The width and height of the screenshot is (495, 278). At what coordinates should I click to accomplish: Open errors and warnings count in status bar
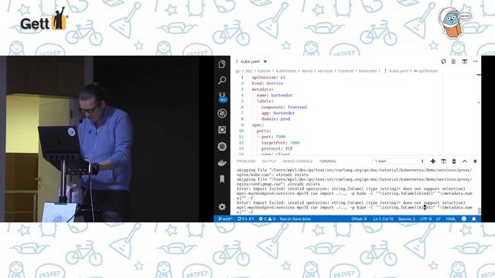tap(267, 219)
